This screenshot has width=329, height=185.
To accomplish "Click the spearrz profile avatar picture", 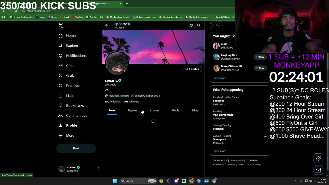I will [117, 63].
